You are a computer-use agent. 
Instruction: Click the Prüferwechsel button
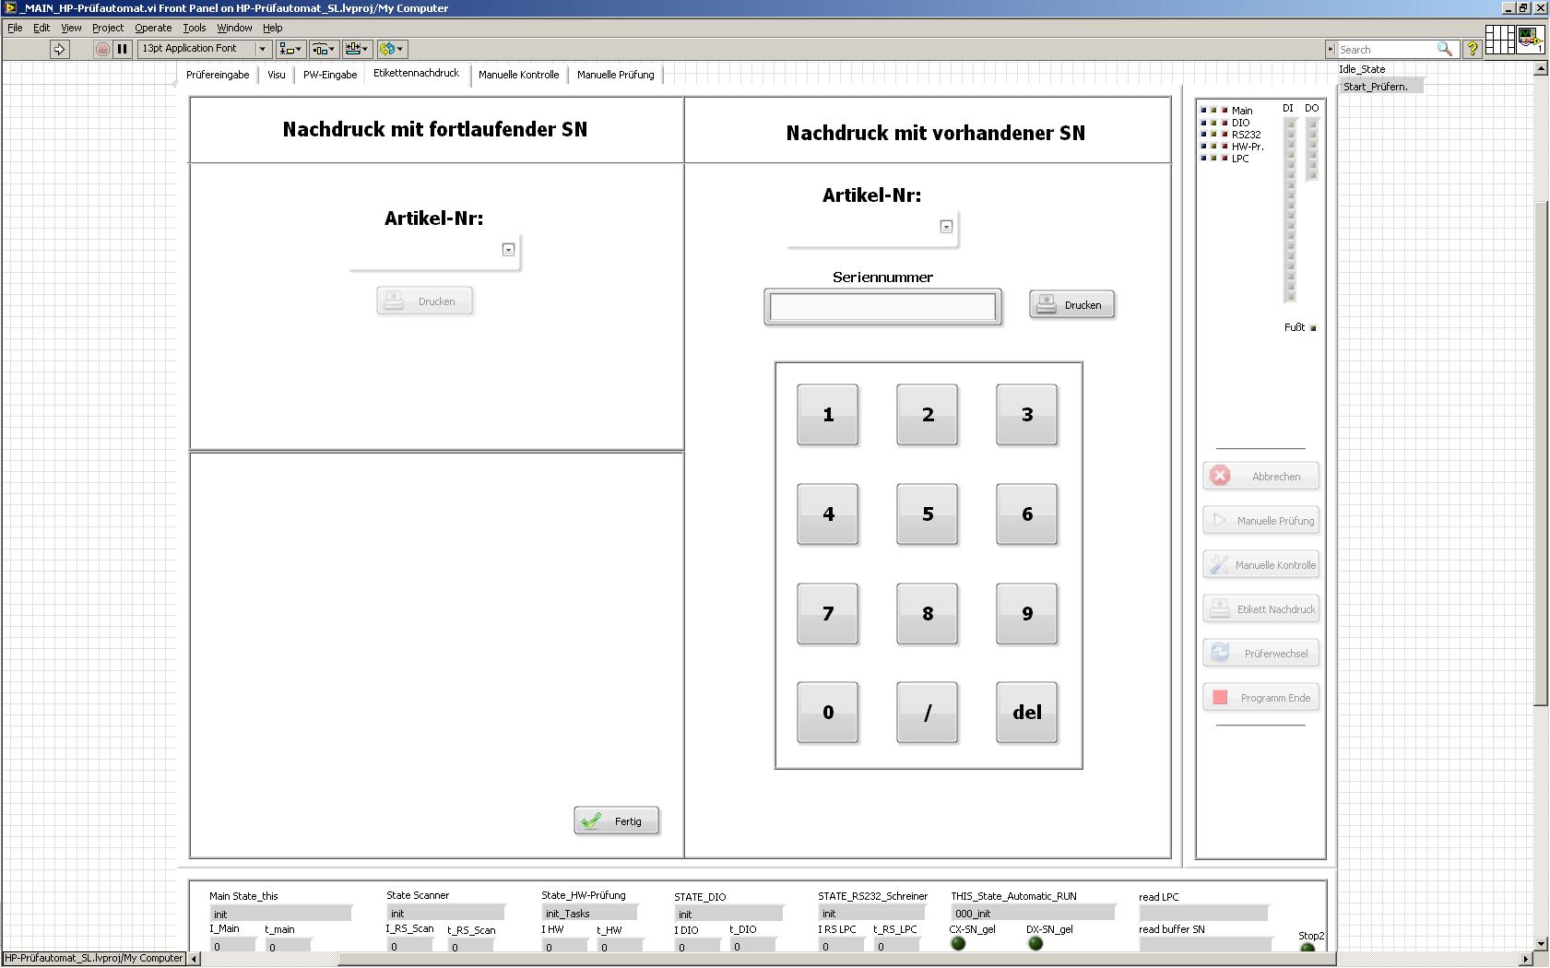pos(1261,654)
